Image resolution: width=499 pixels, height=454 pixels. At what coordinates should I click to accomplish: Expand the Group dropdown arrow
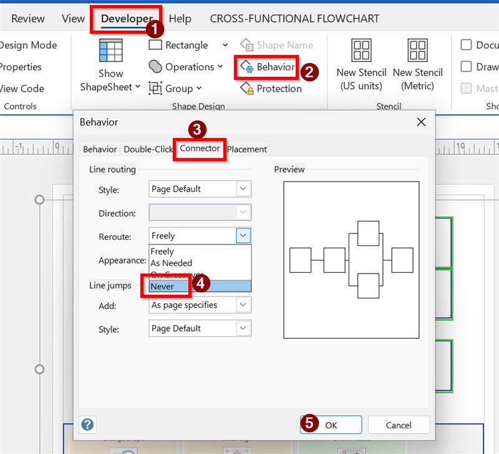point(199,88)
